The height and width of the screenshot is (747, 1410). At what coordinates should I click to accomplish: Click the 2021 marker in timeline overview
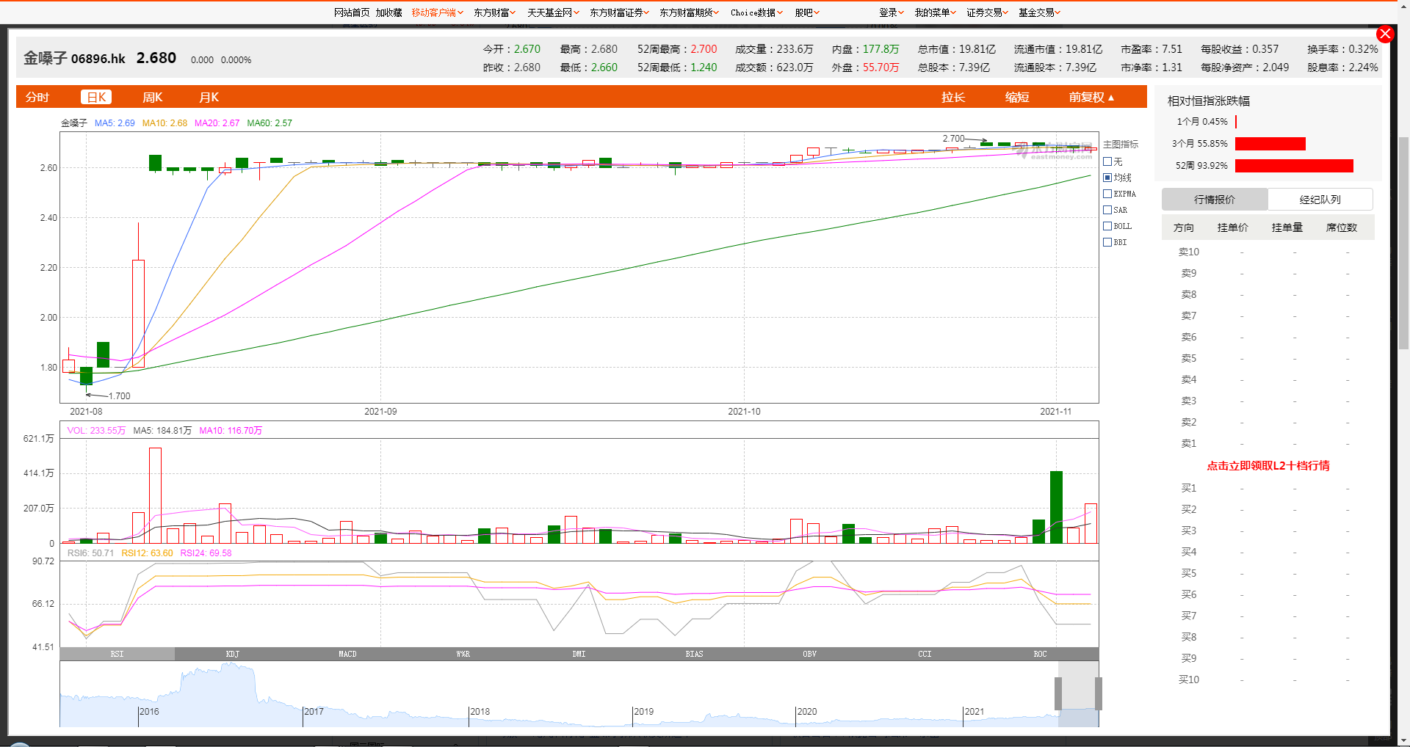point(975,711)
